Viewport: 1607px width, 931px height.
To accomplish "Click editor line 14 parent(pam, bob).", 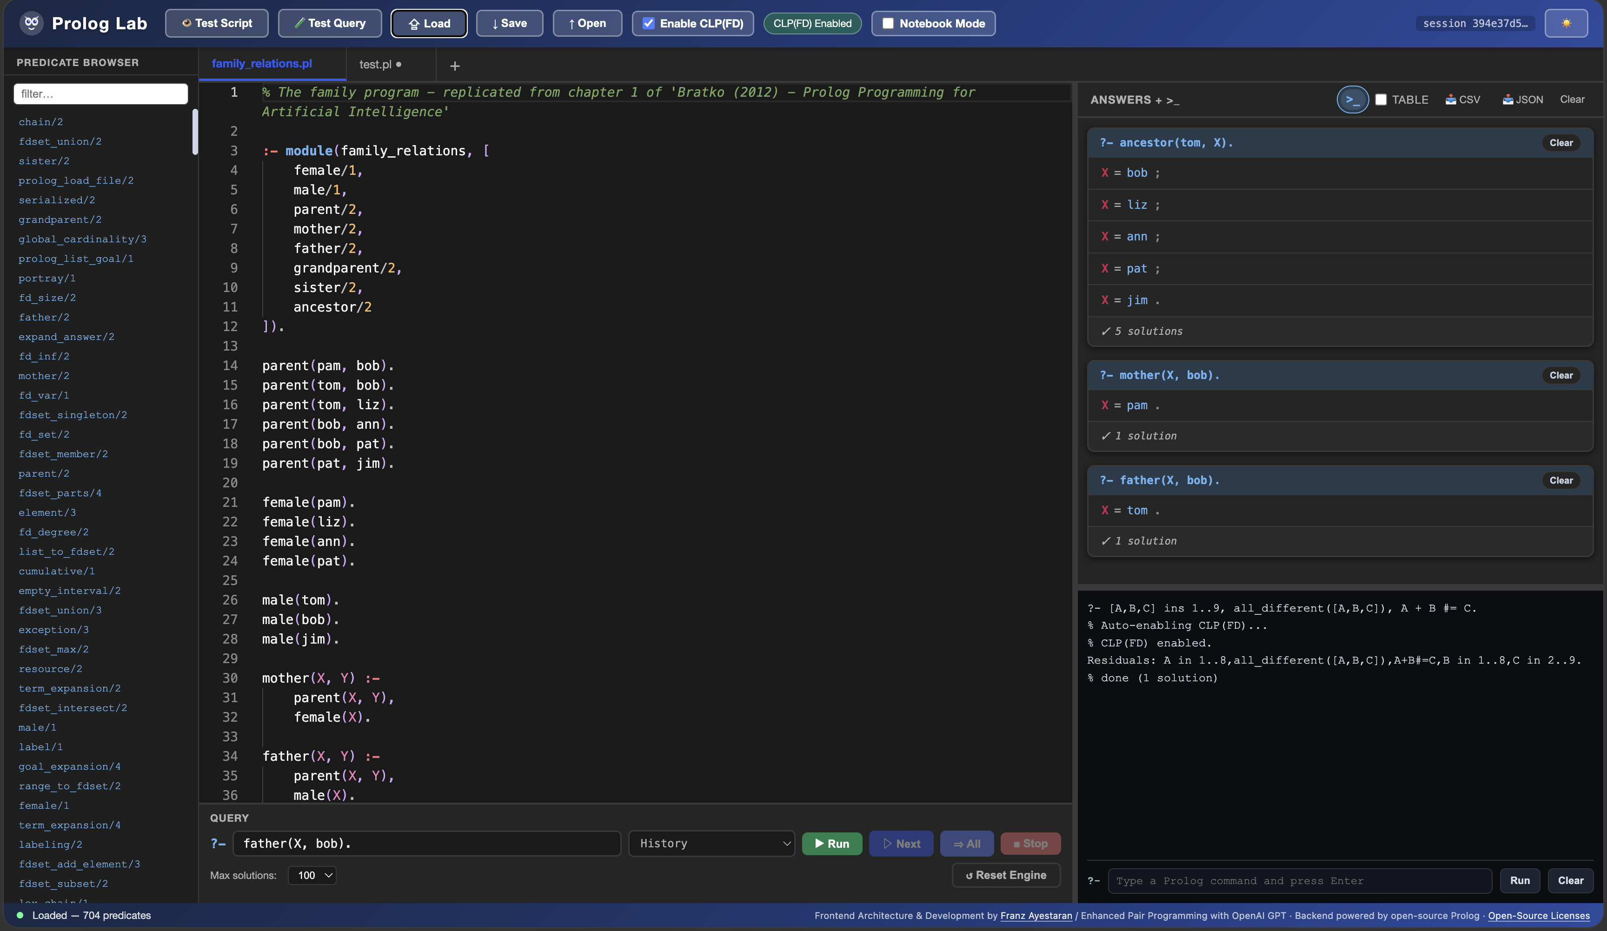I will pyautogui.click(x=328, y=366).
